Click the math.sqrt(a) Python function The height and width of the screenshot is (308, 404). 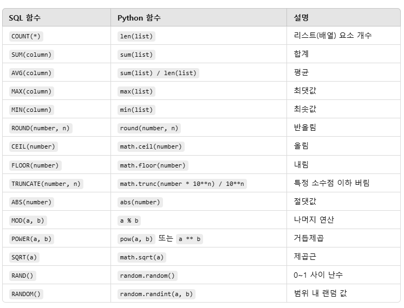point(142,257)
